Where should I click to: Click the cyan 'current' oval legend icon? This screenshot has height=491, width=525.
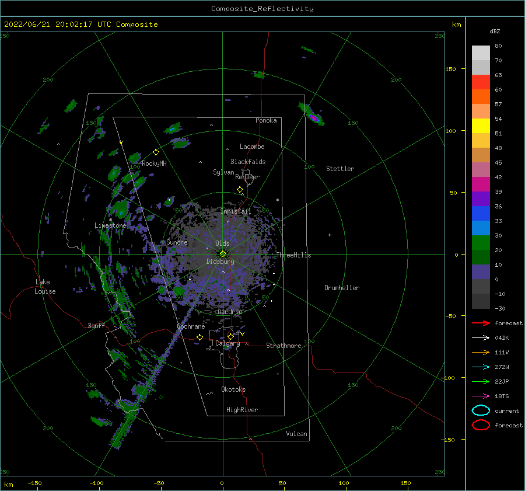[481, 410]
